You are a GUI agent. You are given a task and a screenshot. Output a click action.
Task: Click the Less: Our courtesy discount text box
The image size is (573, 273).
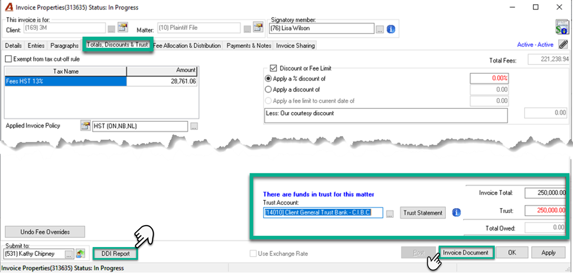[x=386, y=115]
